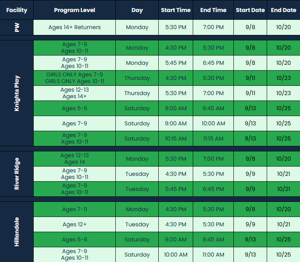The width and height of the screenshot is (300, 262).
Task: Click the 10:15 AM start time cell
Action: tap(176, 139)
